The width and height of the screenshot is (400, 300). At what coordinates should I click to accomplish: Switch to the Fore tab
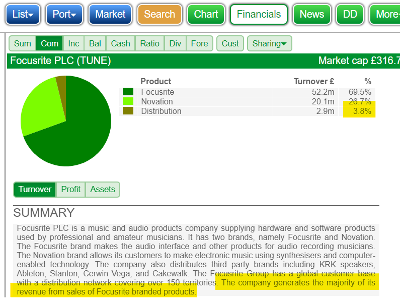tap(199, 43)
